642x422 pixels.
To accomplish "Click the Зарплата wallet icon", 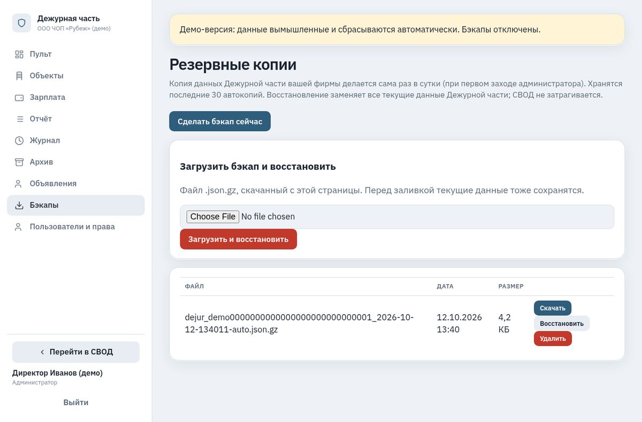I will pyautogui.click(x=19, y=97).
